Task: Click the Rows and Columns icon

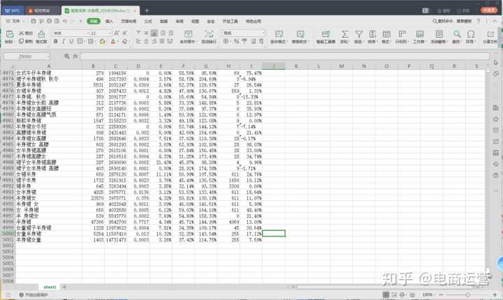Action: [x=402, y=34]
